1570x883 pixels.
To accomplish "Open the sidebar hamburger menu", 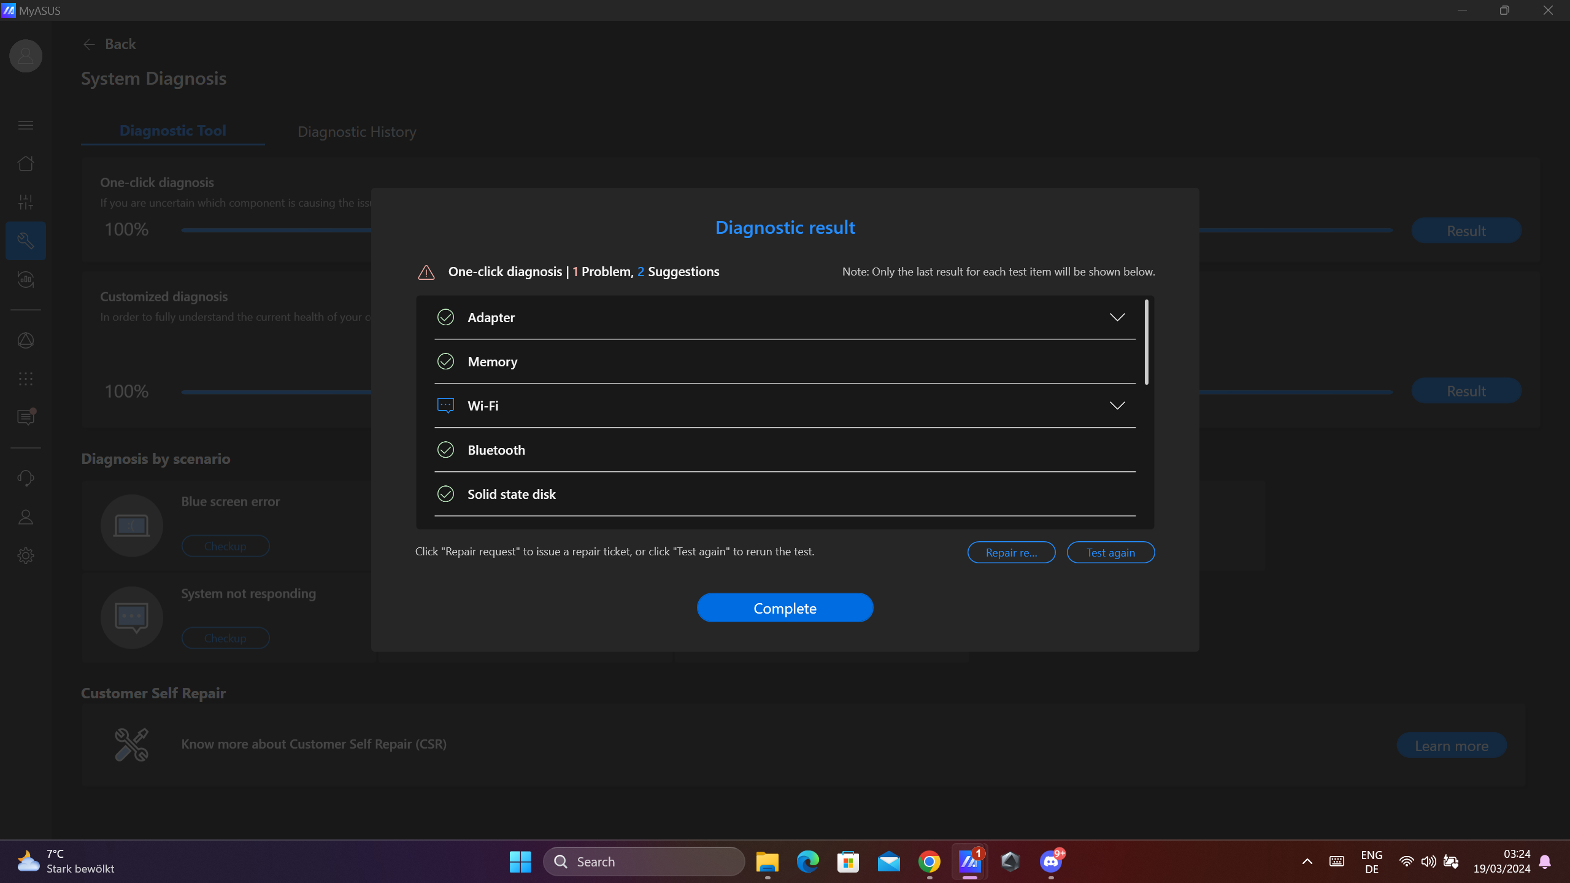I will (x=26, y=125).
